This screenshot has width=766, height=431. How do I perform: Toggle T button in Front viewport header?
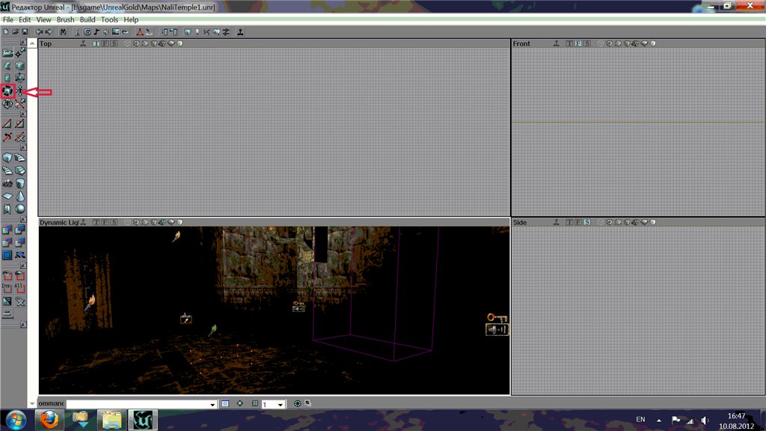point(569,43)
